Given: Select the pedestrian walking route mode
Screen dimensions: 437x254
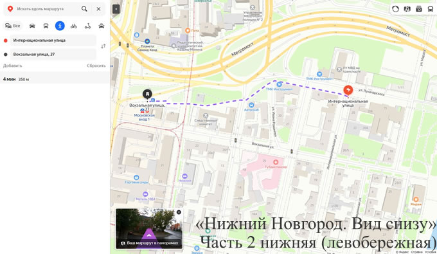Looking at the screenshot, I should (x=60, y=26).
